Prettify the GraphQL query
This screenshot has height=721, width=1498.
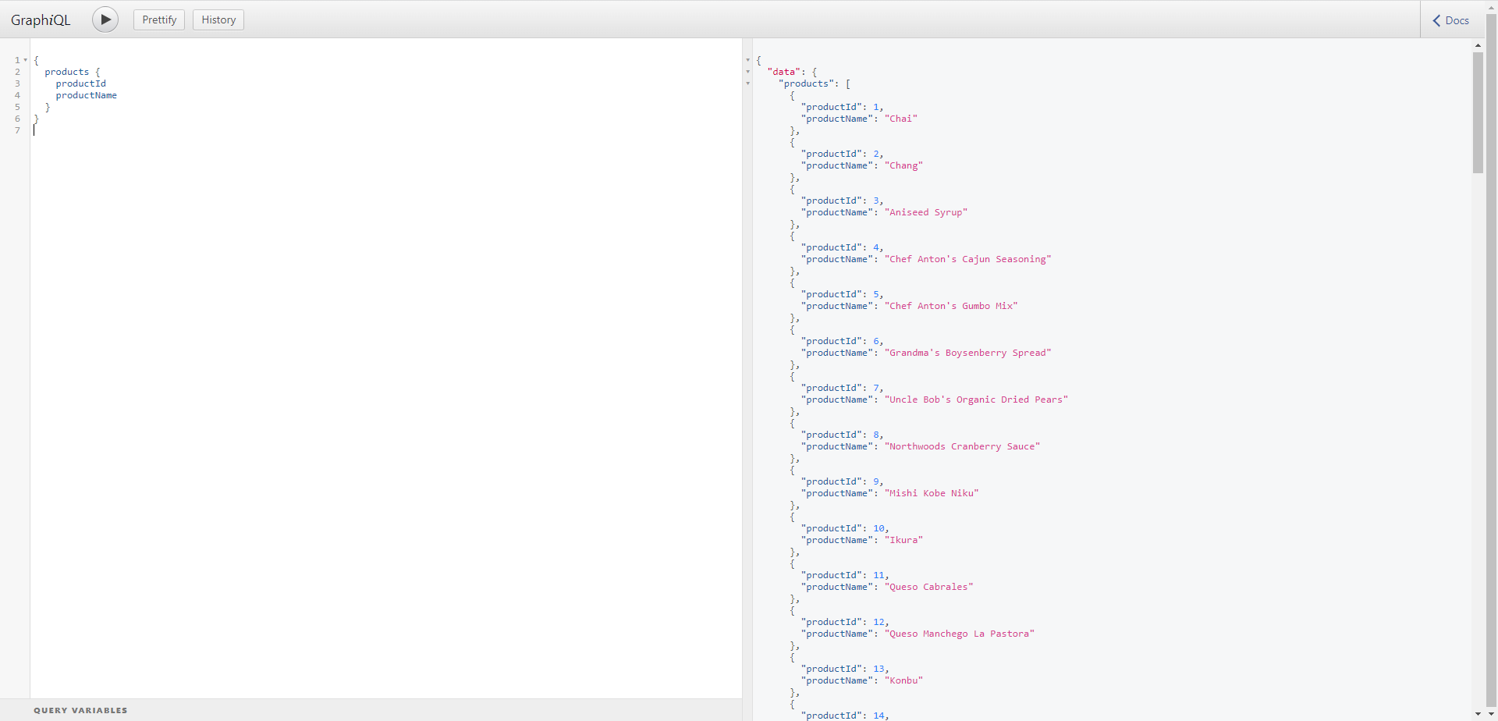[x=158, y=20]
